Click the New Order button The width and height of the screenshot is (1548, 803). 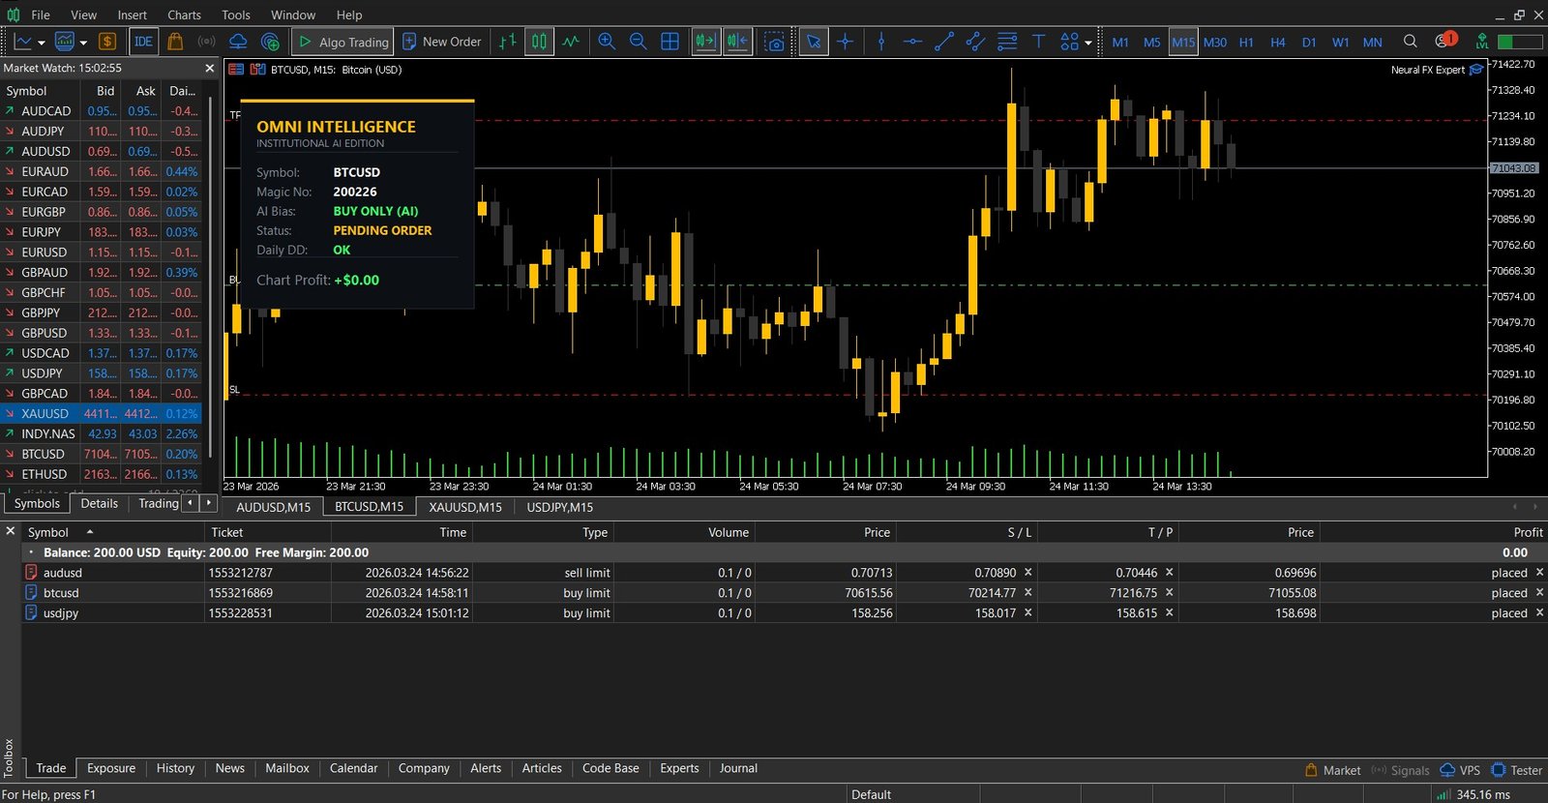(441, 42)
